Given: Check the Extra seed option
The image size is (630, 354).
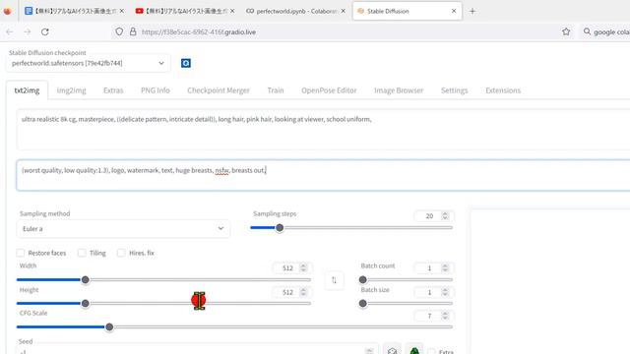Looking at the screenshot, I should (x=431, y=352).
